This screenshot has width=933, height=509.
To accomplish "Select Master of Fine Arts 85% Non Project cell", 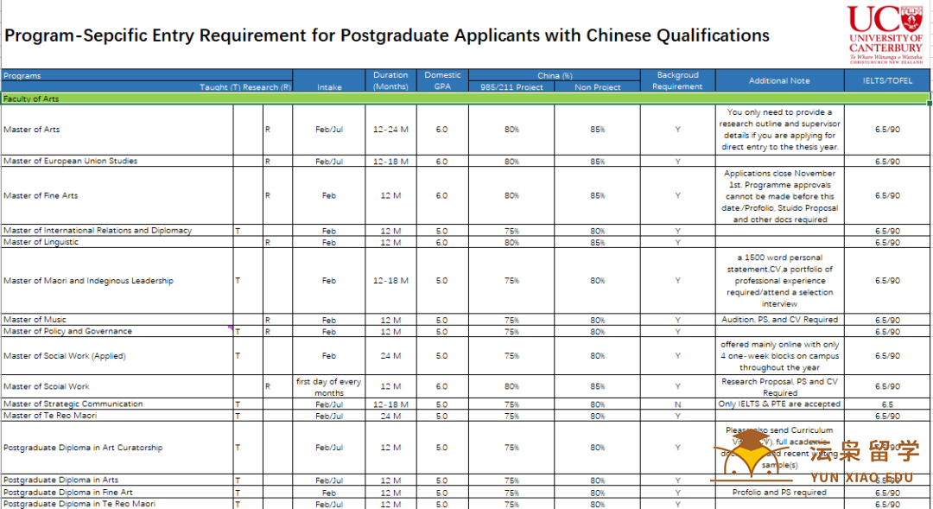I will 598,196.
